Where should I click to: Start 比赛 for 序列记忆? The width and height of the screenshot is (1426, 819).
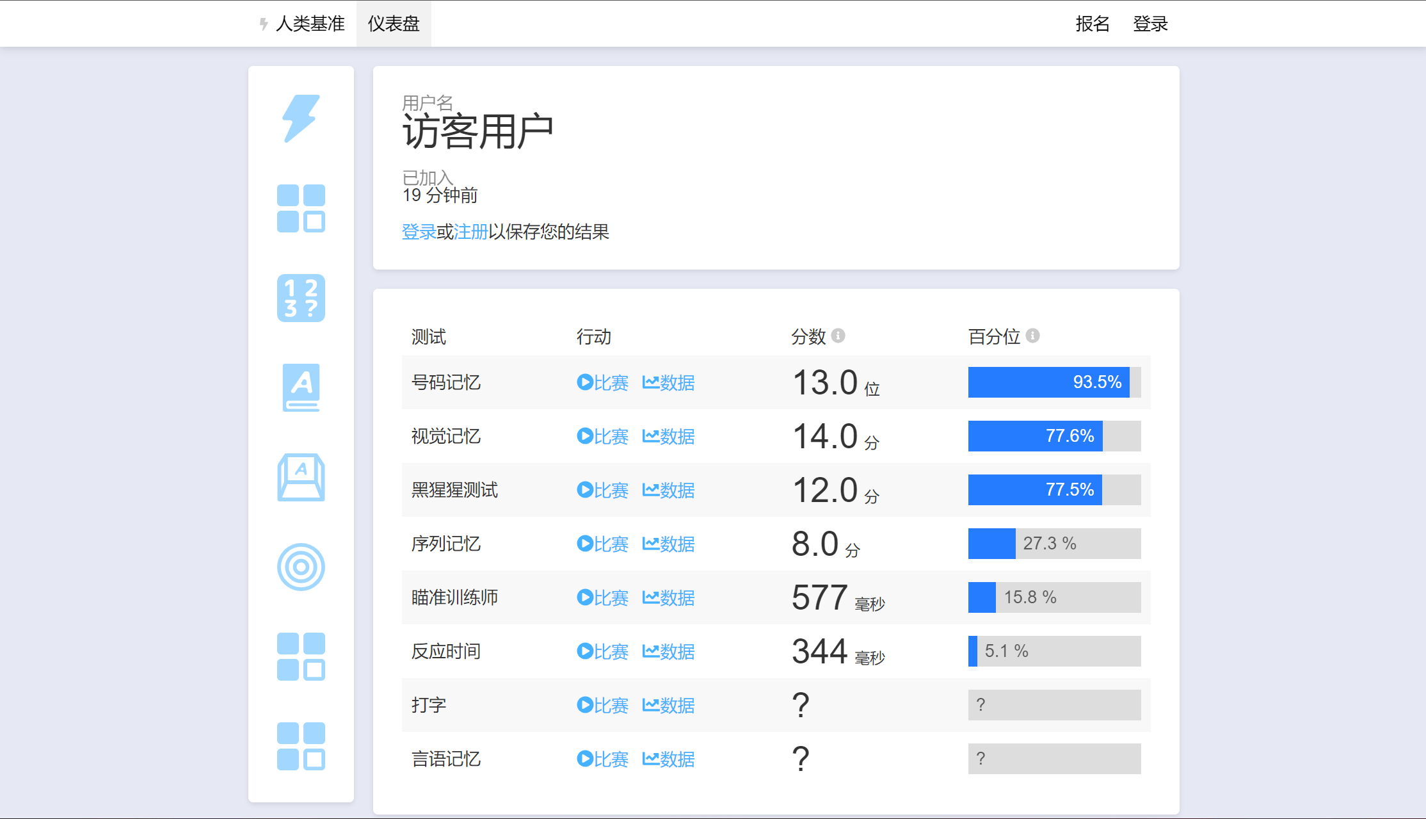(602, 544)
